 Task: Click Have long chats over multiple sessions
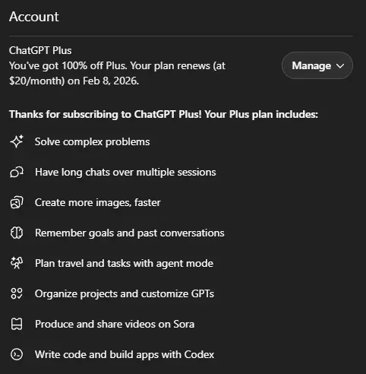coord(125,173)
